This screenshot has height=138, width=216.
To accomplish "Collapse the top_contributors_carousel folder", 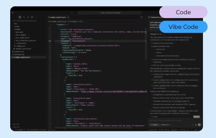I will coord(26,41).
